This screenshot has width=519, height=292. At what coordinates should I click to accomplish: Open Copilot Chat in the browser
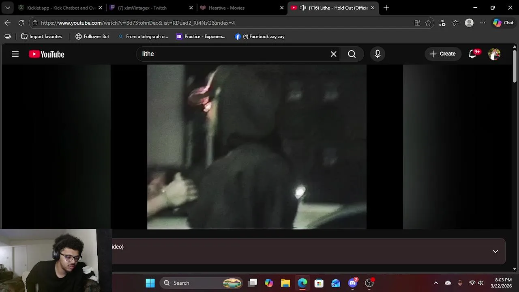pos(503,23)
